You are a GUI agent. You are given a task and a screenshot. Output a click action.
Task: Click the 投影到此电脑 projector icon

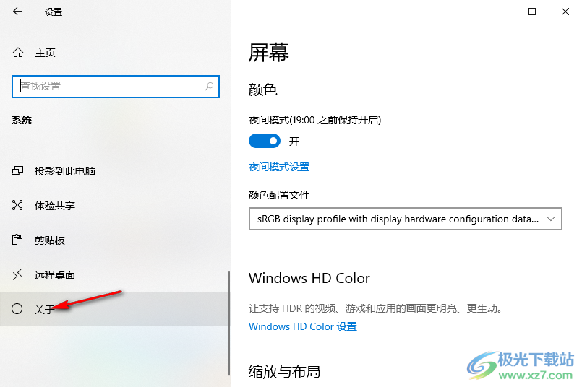tap(17, 170)
